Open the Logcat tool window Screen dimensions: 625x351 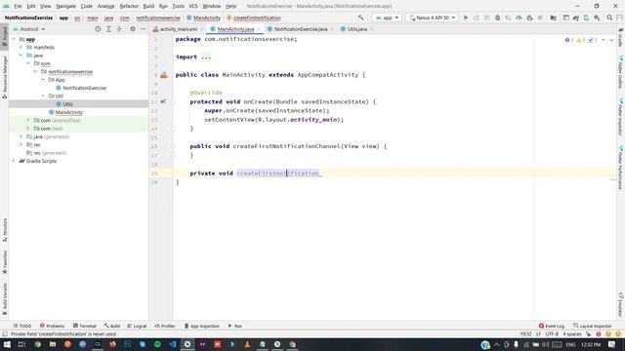(x=137, y=326)
